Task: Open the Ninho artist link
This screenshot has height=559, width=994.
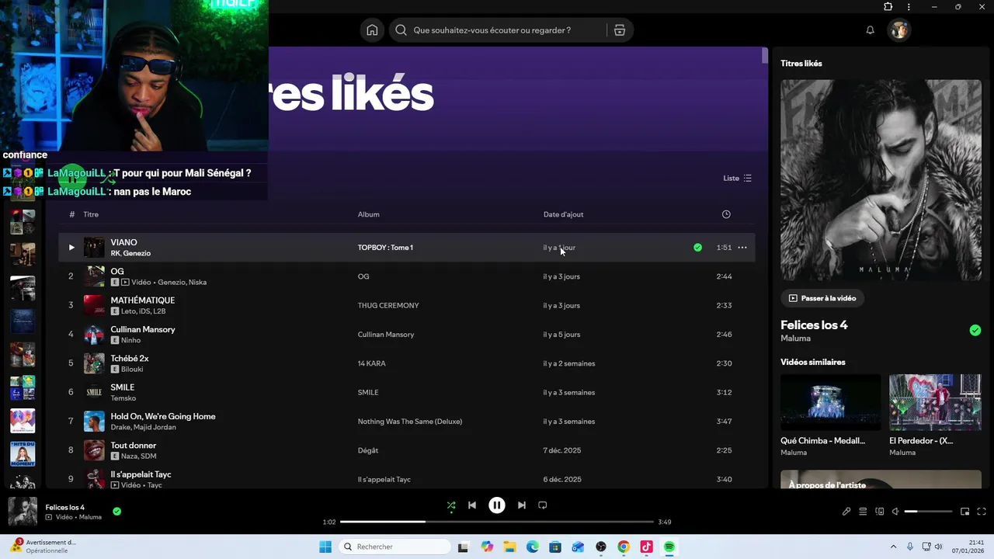Action: (131, 340)
